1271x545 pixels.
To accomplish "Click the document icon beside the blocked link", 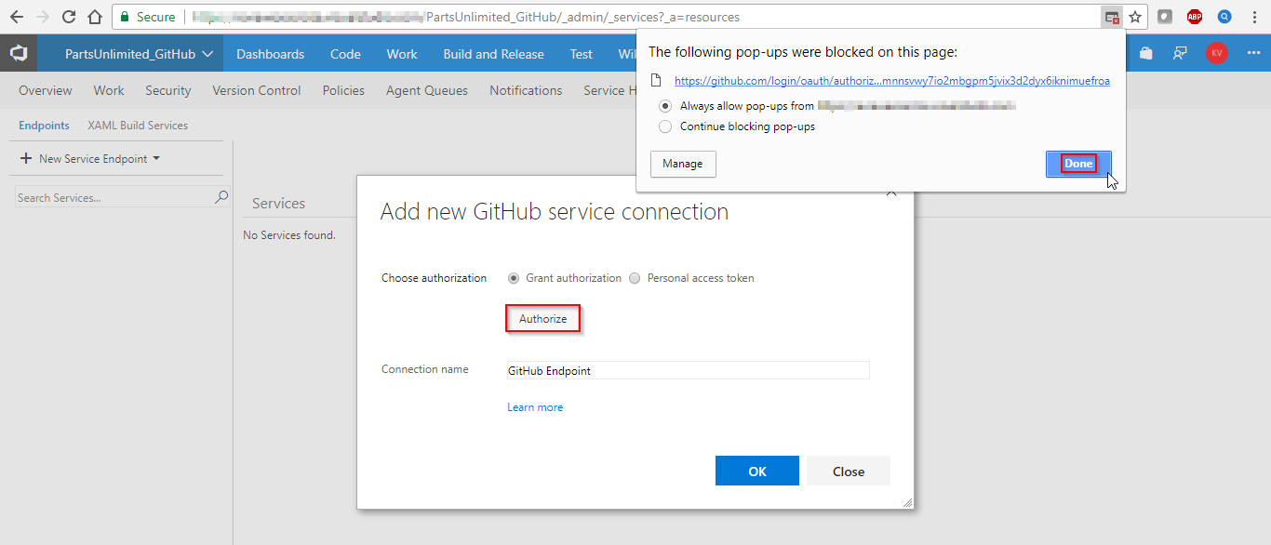I will coord(656,81).
